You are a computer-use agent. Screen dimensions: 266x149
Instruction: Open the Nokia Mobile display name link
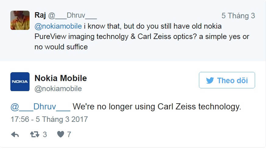click(x=61, y=78)
